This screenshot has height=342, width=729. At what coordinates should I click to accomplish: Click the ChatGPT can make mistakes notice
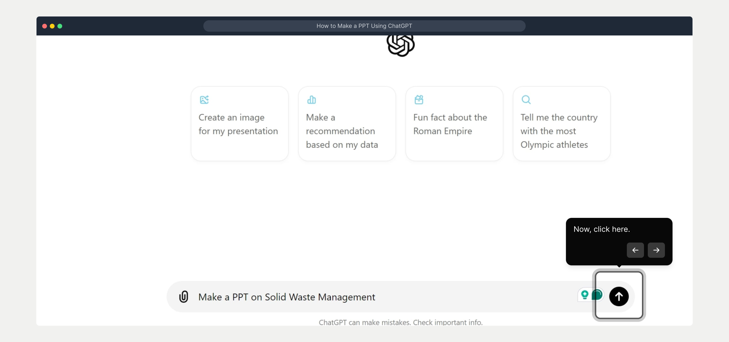pos(401,322)
